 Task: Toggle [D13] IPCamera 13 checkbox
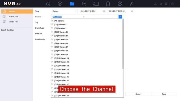[x=52, y=69]
